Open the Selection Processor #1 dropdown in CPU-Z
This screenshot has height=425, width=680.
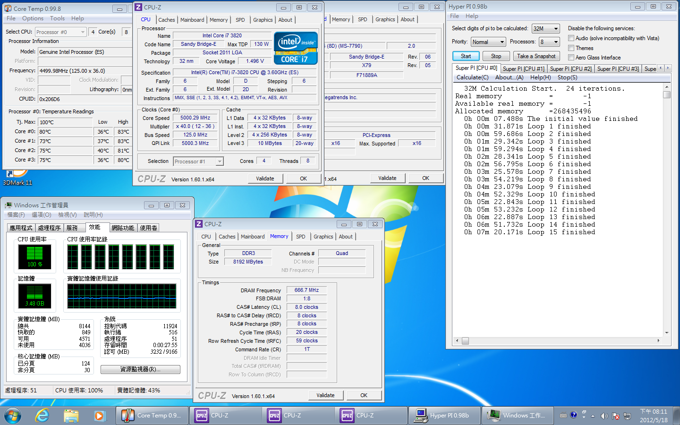[x=198, y=161]
